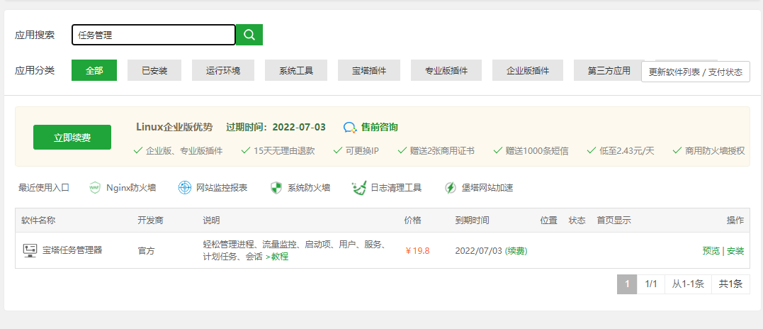Viewport: 763px width, 329px height.
Task: Click the green search magnifier button
Action: [x=249, y=35]
